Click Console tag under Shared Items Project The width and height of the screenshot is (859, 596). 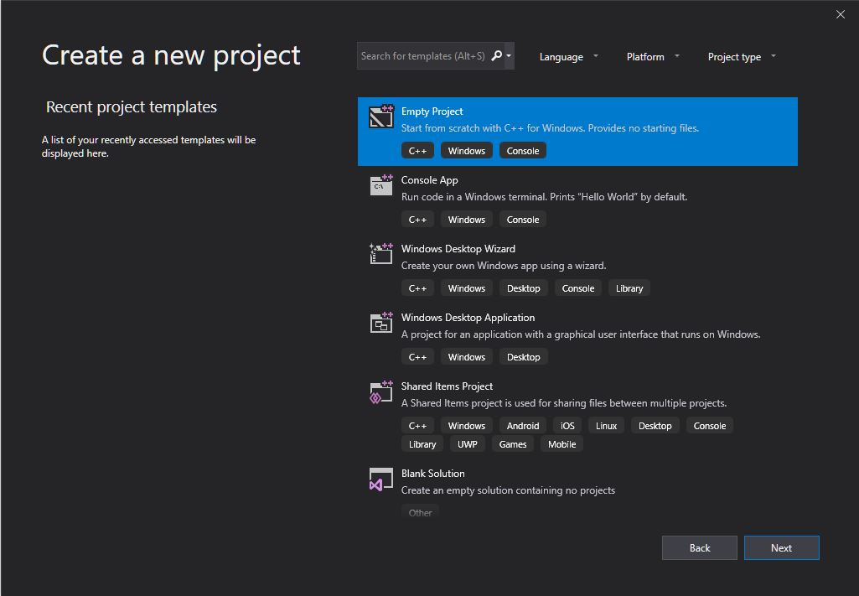710,426
